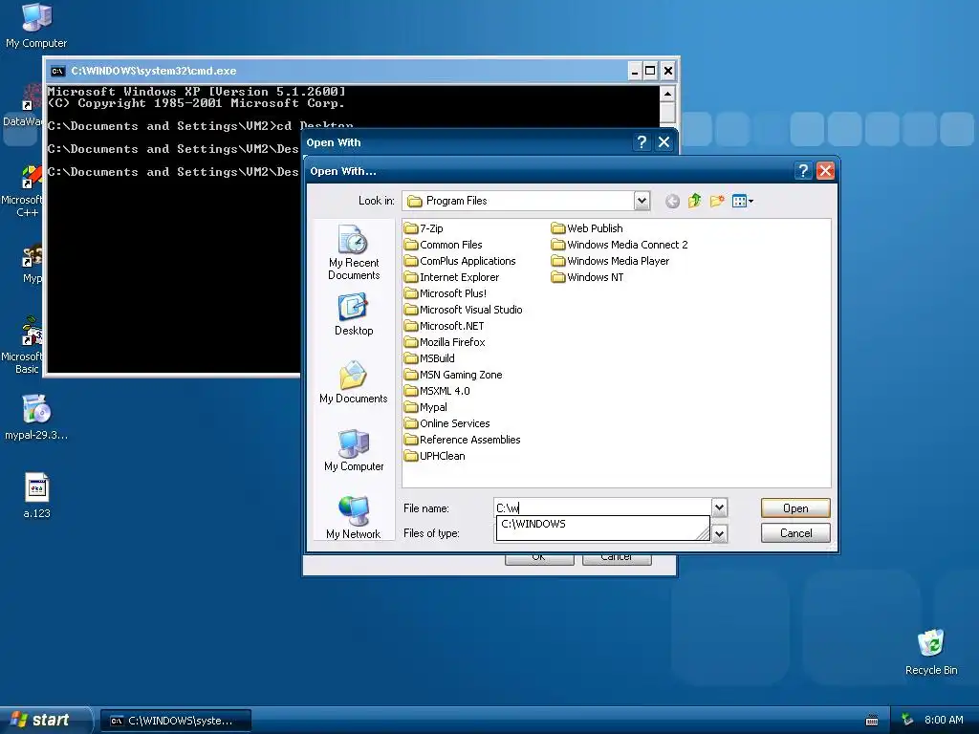Select My Computer desktop icon
This screenshot has height=734, width=979.
click(x=36, y=25)
